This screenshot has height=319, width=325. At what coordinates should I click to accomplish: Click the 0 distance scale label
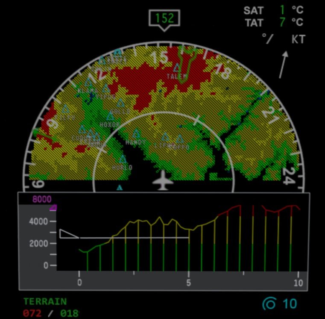click(x=79, y=283)
